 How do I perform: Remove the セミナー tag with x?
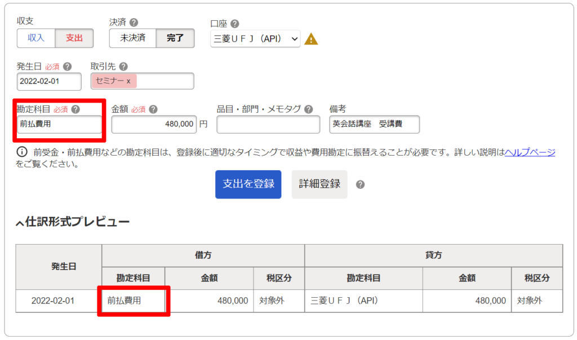[128, 81]
